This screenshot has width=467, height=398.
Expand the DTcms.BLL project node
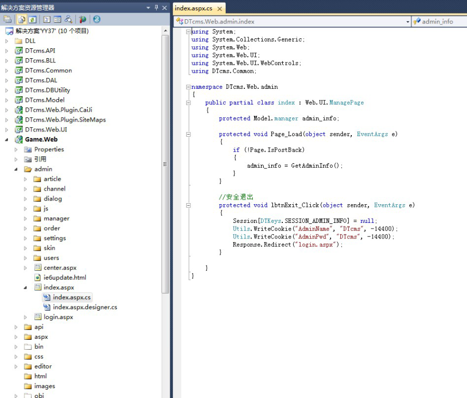point(7,61)
